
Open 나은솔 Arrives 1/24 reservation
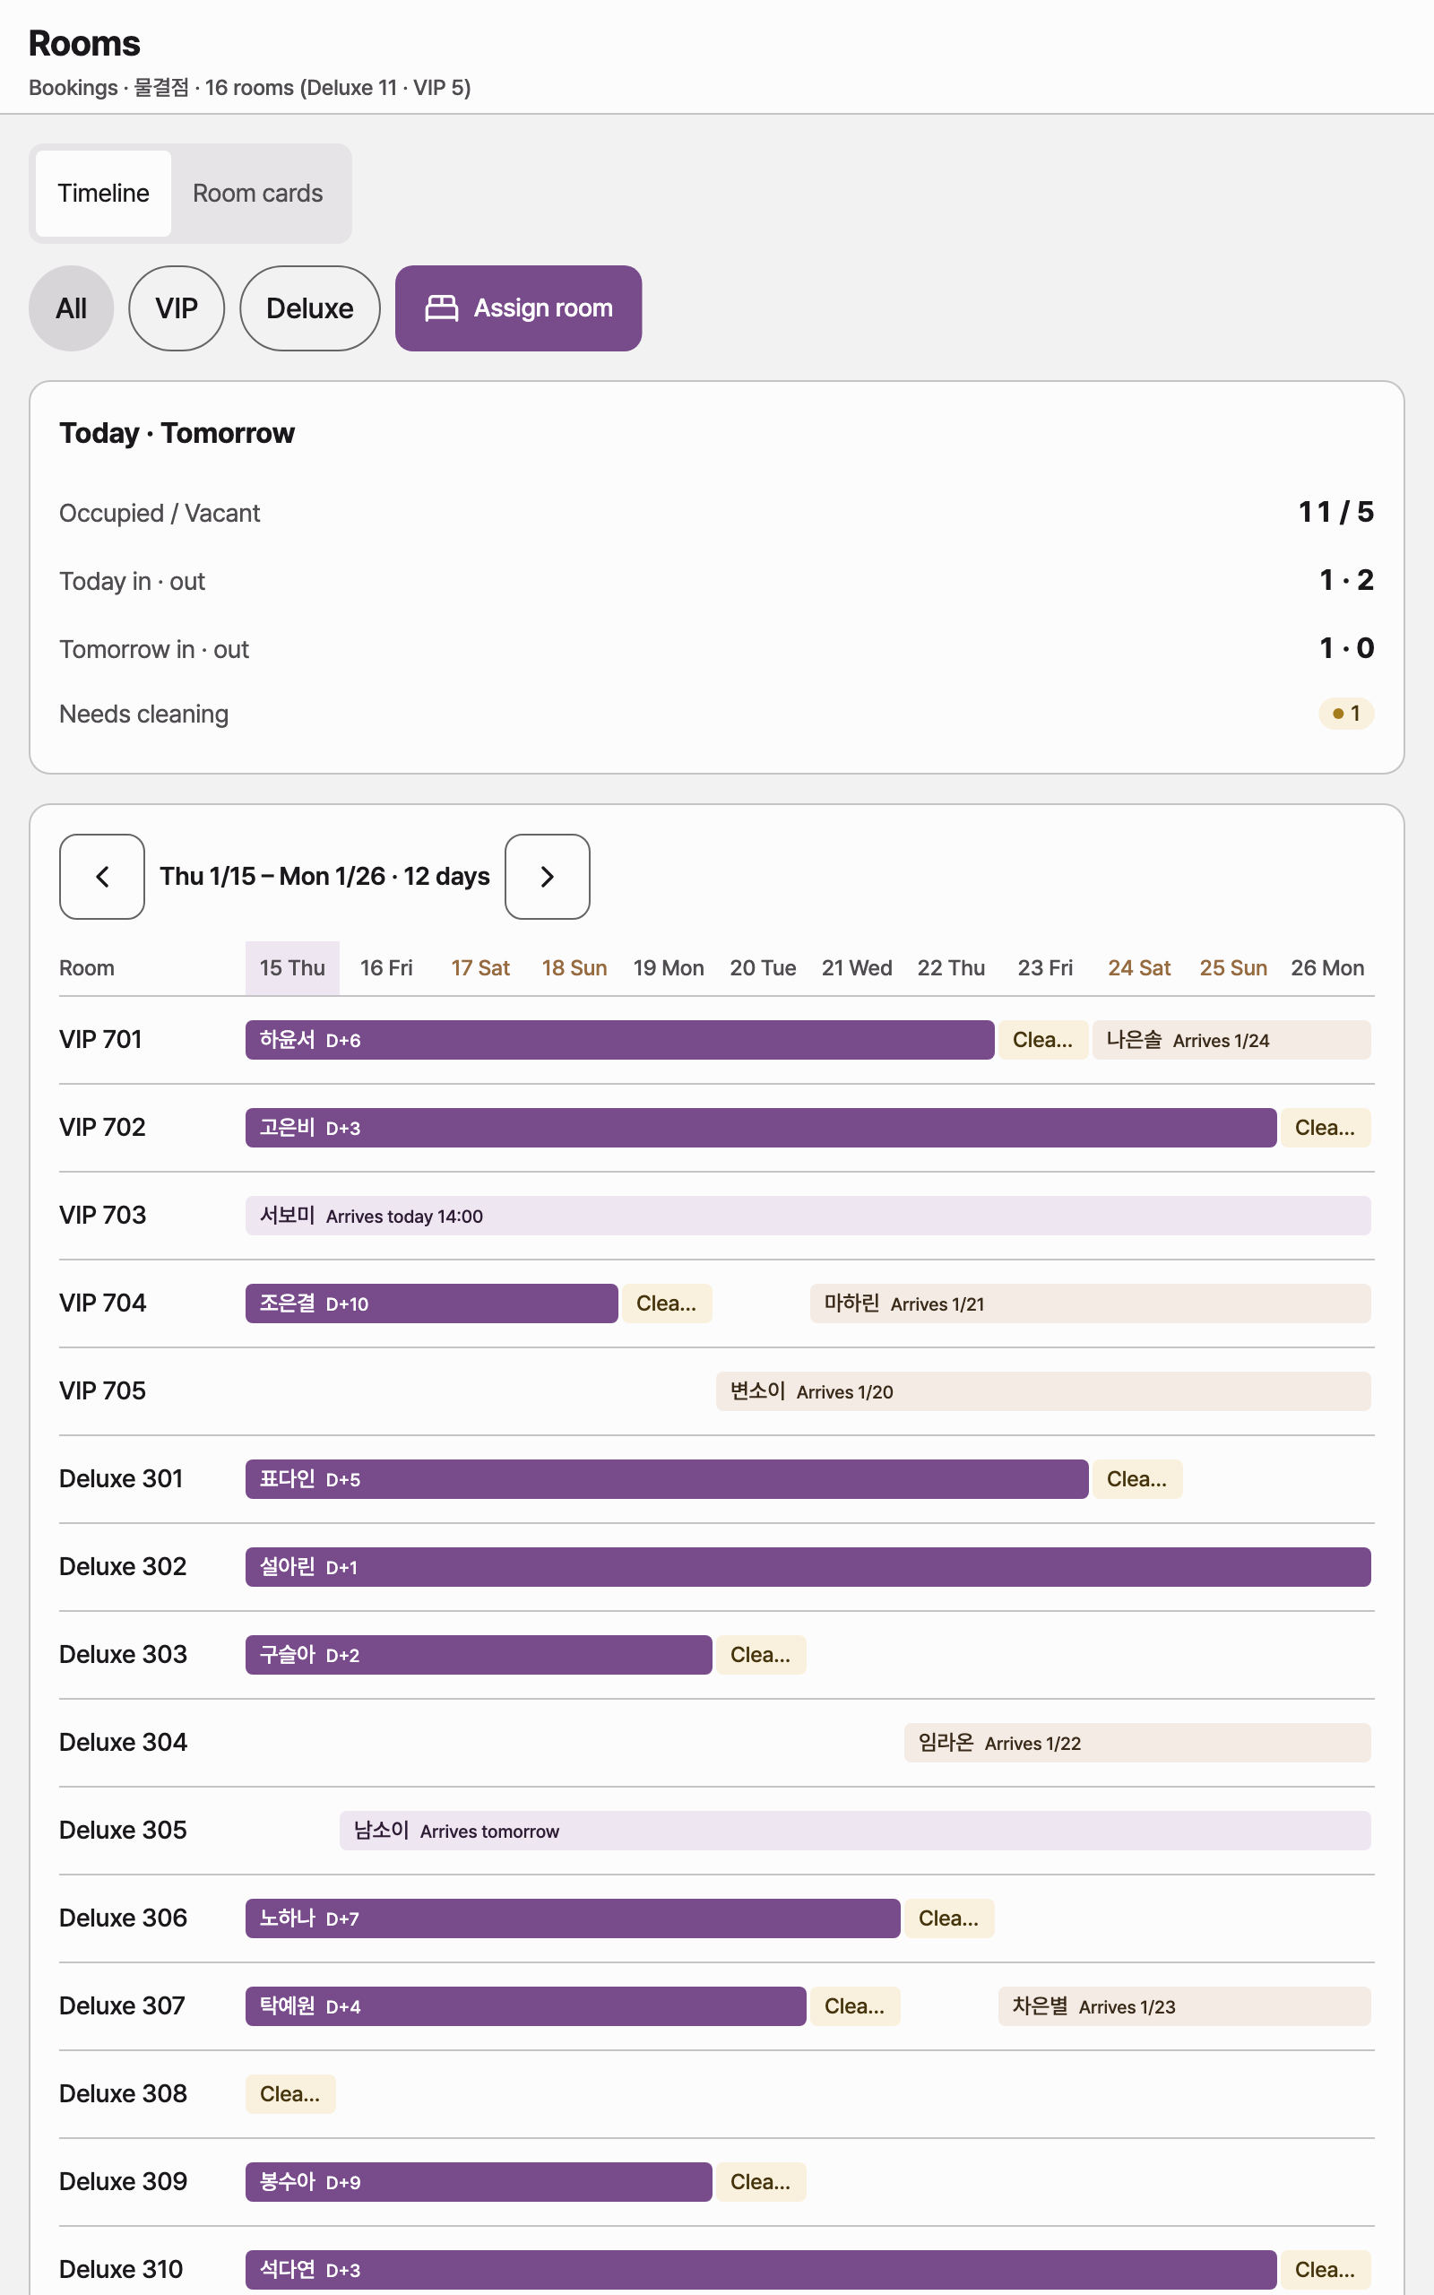(x=1231, y=1040)
